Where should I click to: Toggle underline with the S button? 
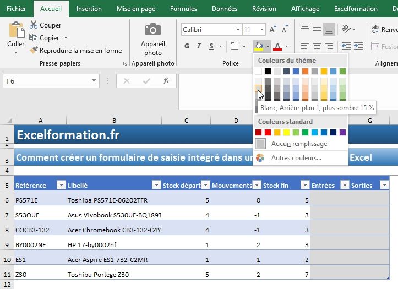(x=211, y=46)
